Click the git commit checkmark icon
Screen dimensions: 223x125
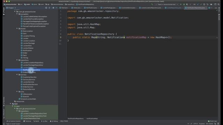coord(201,5)
